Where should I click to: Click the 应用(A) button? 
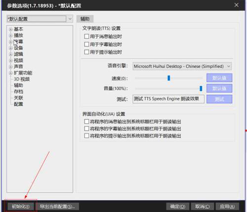pyautogui.click(x=227, y=207)
